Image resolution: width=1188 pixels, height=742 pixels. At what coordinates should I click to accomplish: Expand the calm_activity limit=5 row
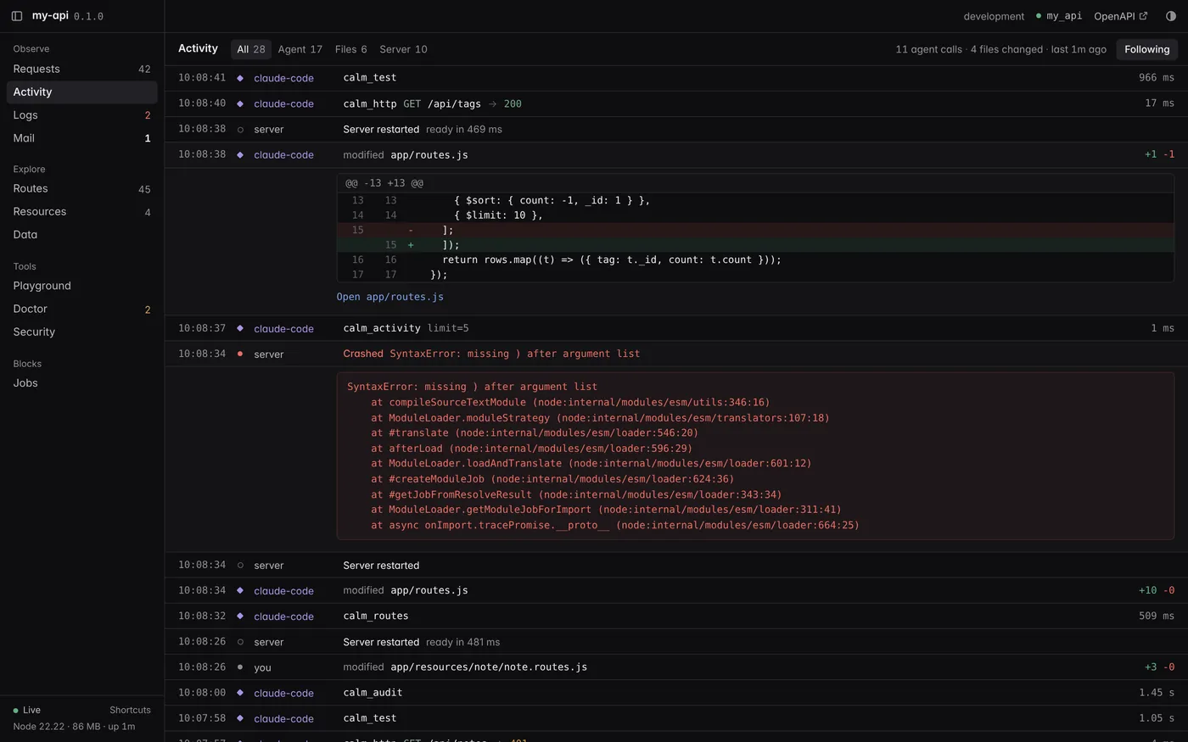(x=676, y=328)
